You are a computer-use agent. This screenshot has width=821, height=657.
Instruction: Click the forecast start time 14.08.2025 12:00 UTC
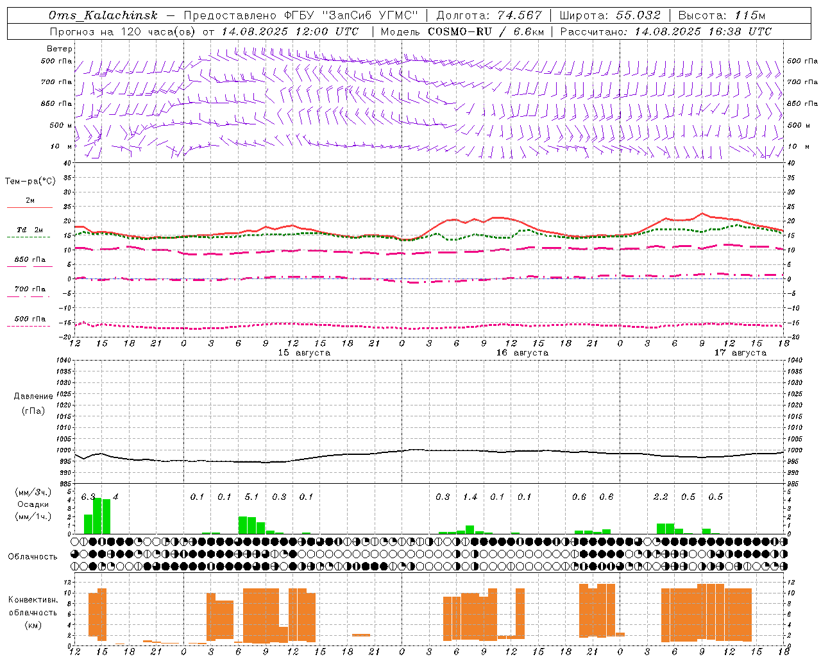[290, 31]
